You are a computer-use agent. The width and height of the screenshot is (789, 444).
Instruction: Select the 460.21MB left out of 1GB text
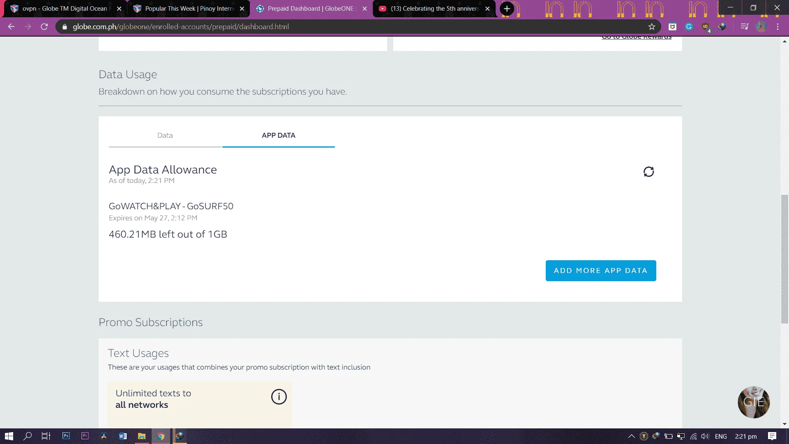point(168,234)
